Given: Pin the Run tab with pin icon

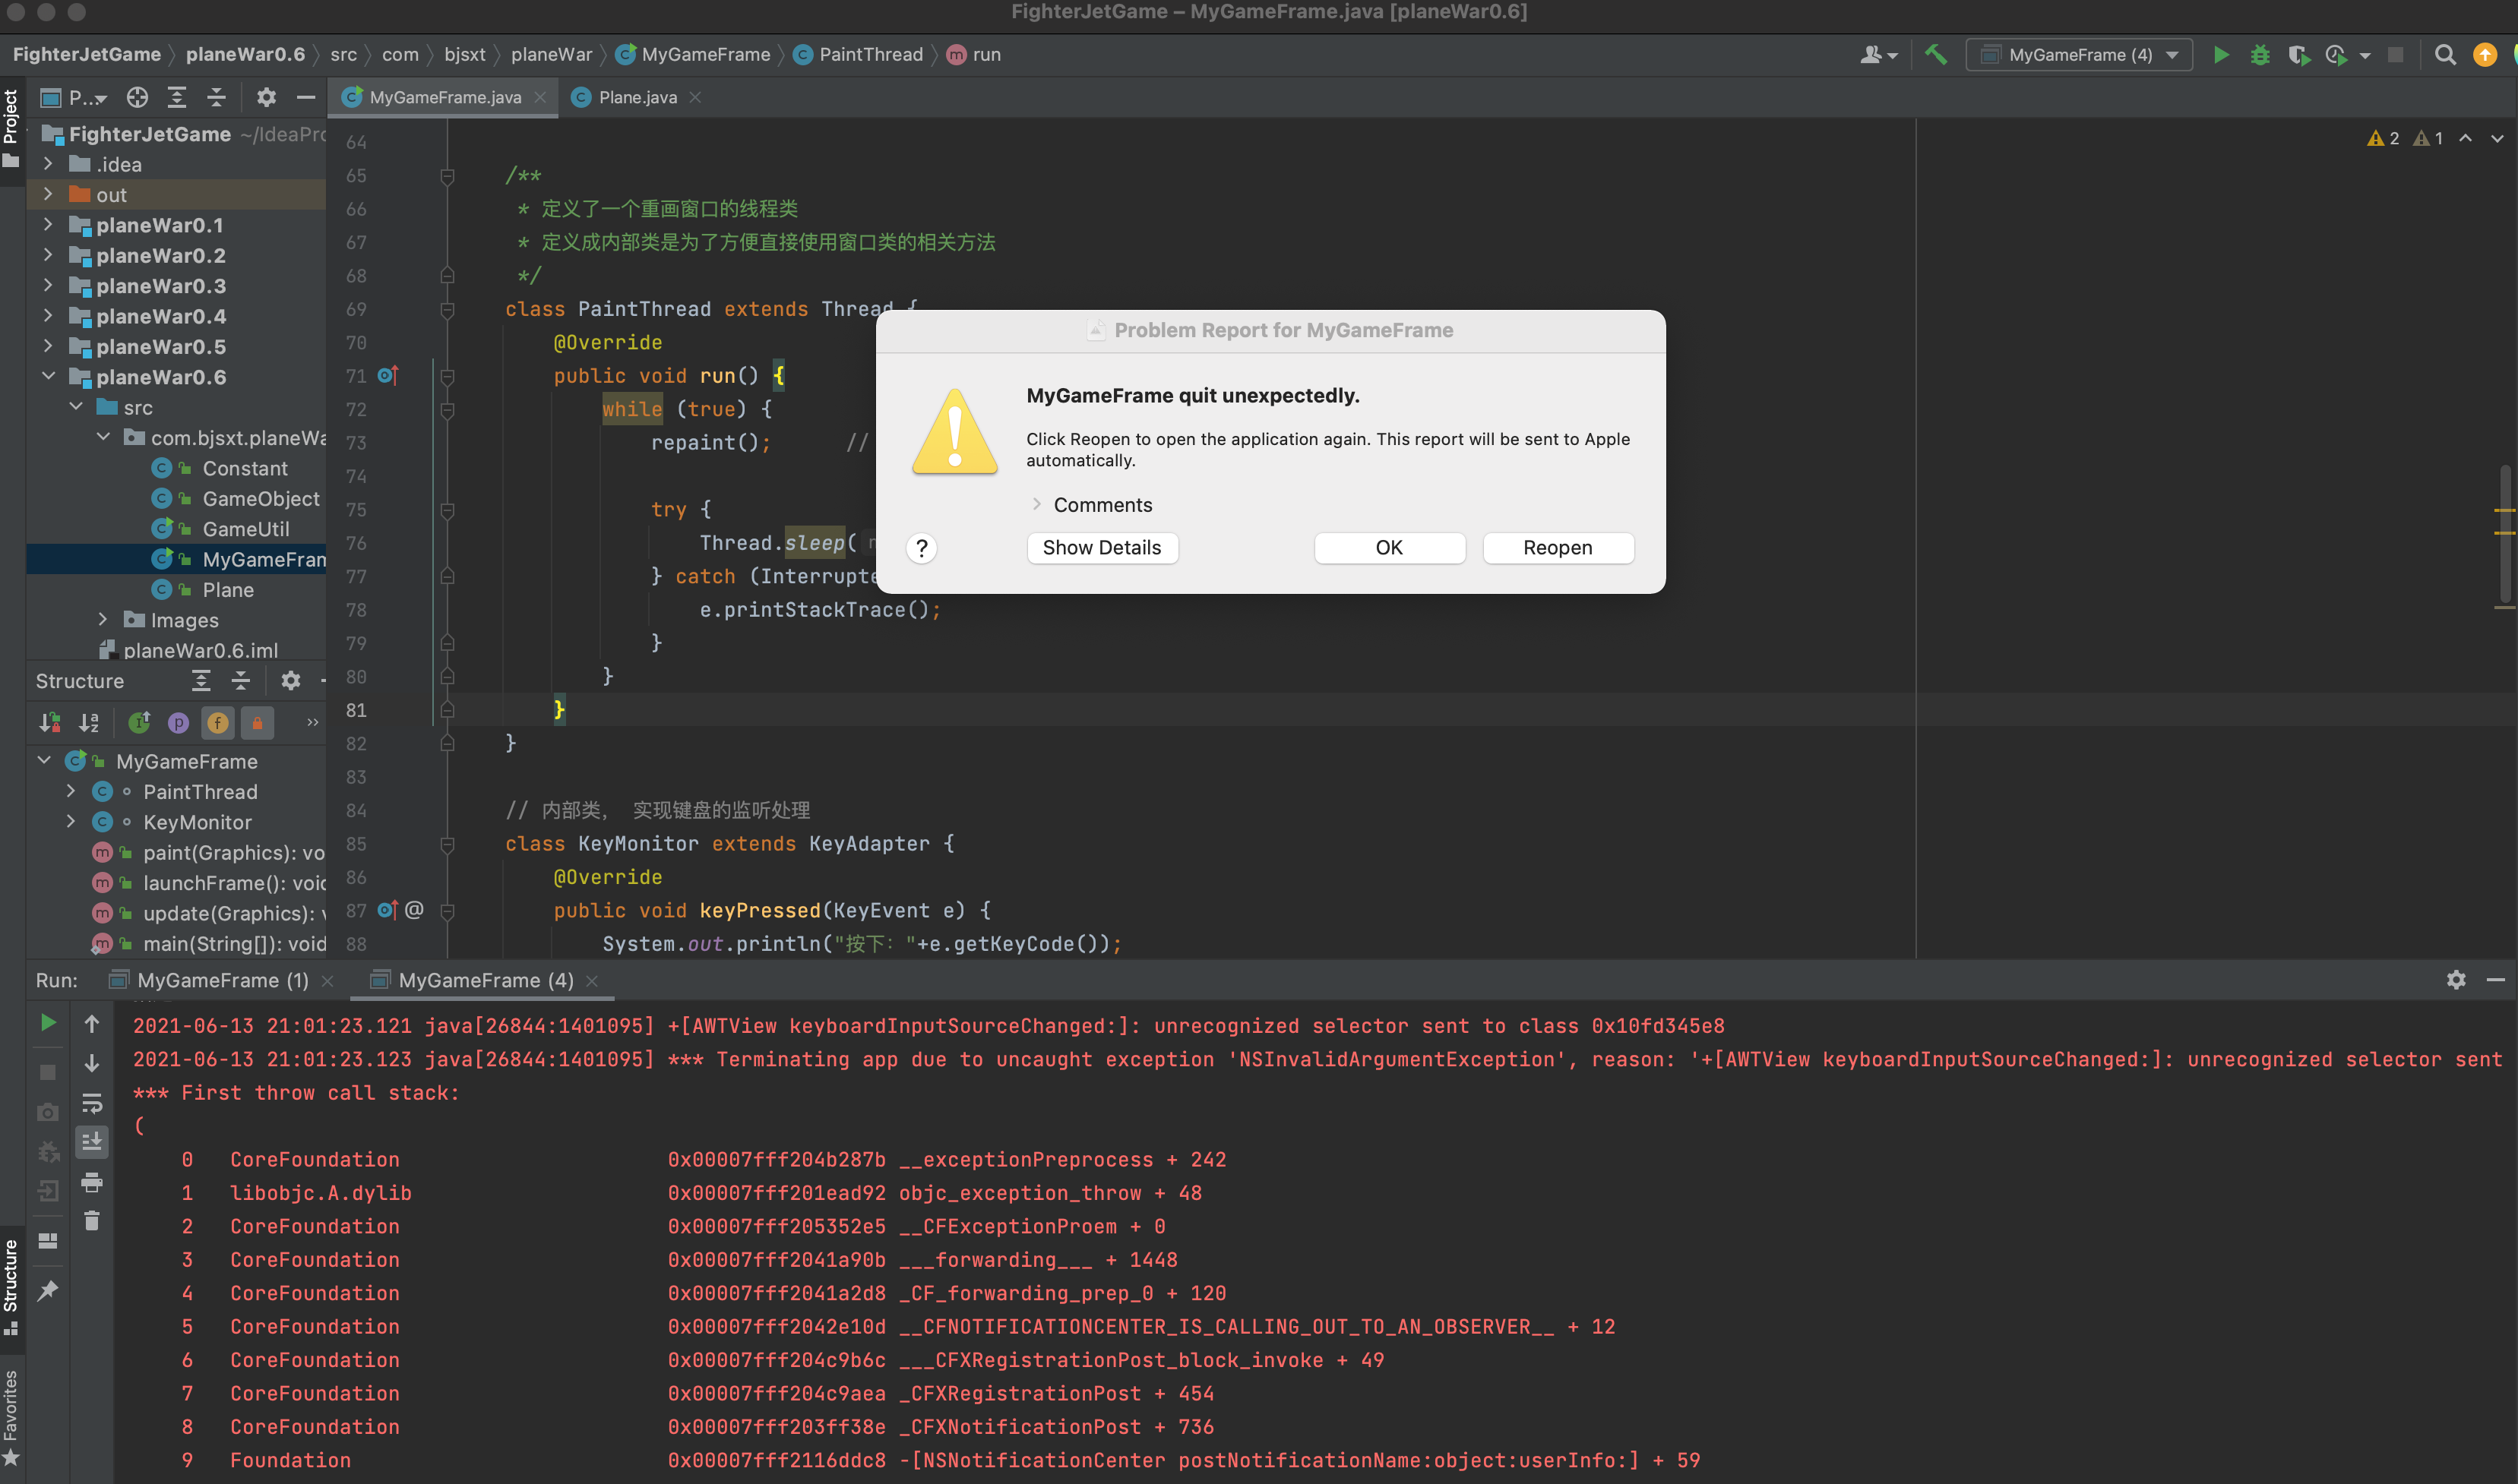Looking at the screenshot, I should (x=47, y=1291).
